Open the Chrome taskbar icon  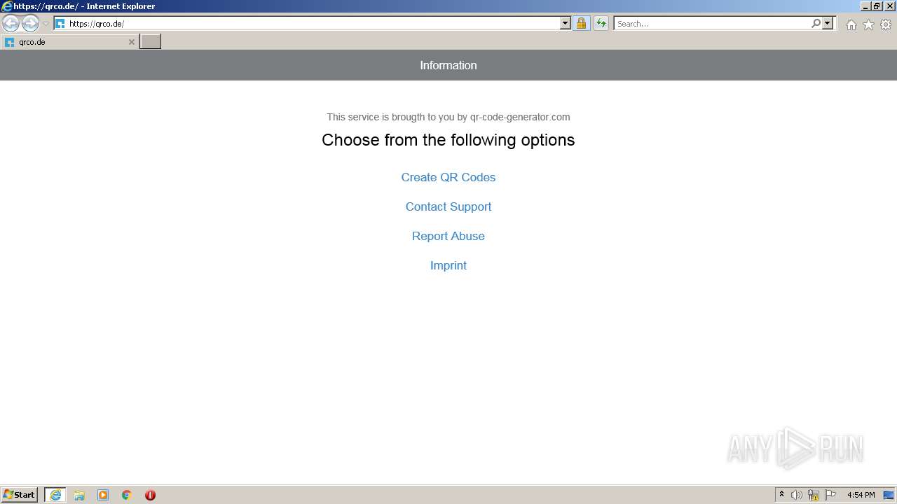point(127,495)
